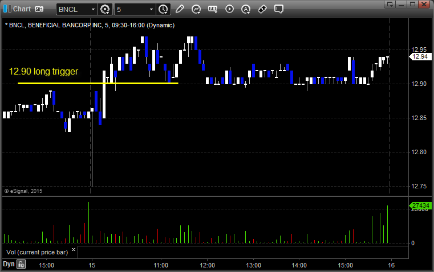This screenshot has height=272, width=434.
Task: Open the GET studies menu
Action: 213,9
